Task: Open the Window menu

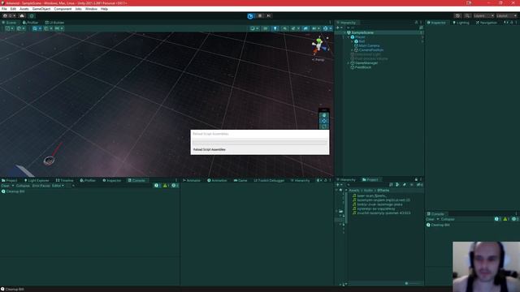Action: [91, 9]
